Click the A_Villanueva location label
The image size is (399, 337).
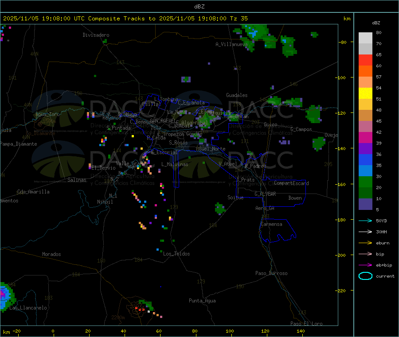point(231,44)
